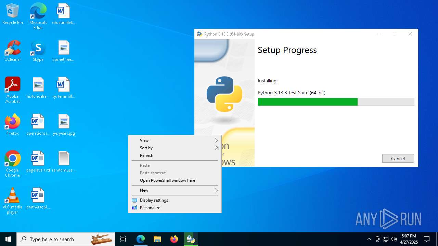Close the Python Setup window
Screen dimensions: 438x246
(410, 34)
